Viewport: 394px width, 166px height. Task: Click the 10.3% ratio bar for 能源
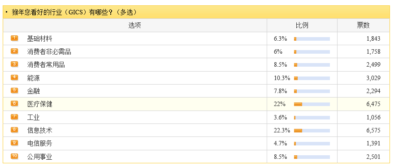(x=312, y=78)
